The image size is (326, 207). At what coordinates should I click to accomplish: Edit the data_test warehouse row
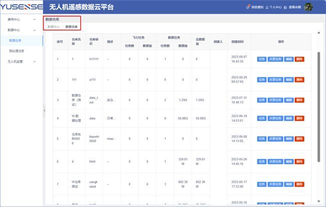coord(289,100)
